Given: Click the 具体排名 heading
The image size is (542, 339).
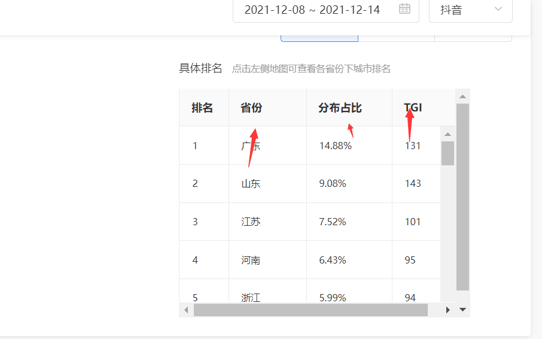Looking at the screenshot, I should click(200, 68).
